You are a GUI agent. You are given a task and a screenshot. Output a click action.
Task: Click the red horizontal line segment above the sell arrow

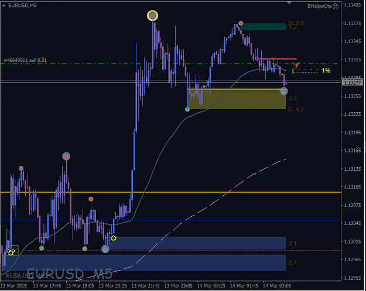(278, 59)
